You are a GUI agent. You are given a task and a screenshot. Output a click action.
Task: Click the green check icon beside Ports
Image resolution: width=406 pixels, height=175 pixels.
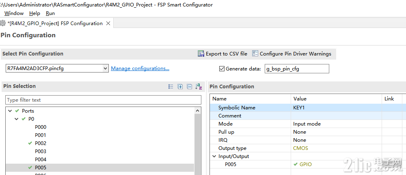point(17,111)
